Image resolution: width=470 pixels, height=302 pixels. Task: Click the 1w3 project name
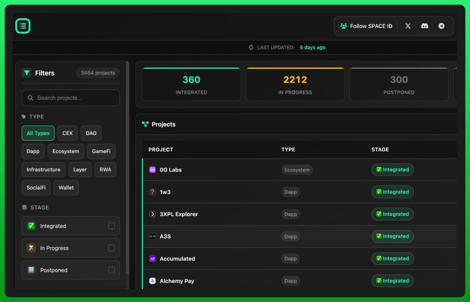[165, 192]
